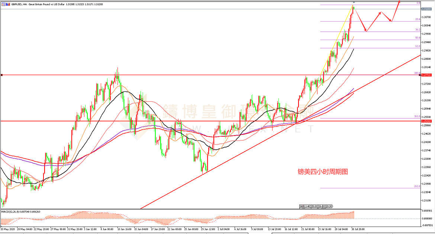Click the 0.000000 value on MACD scale

click(426, 218)
